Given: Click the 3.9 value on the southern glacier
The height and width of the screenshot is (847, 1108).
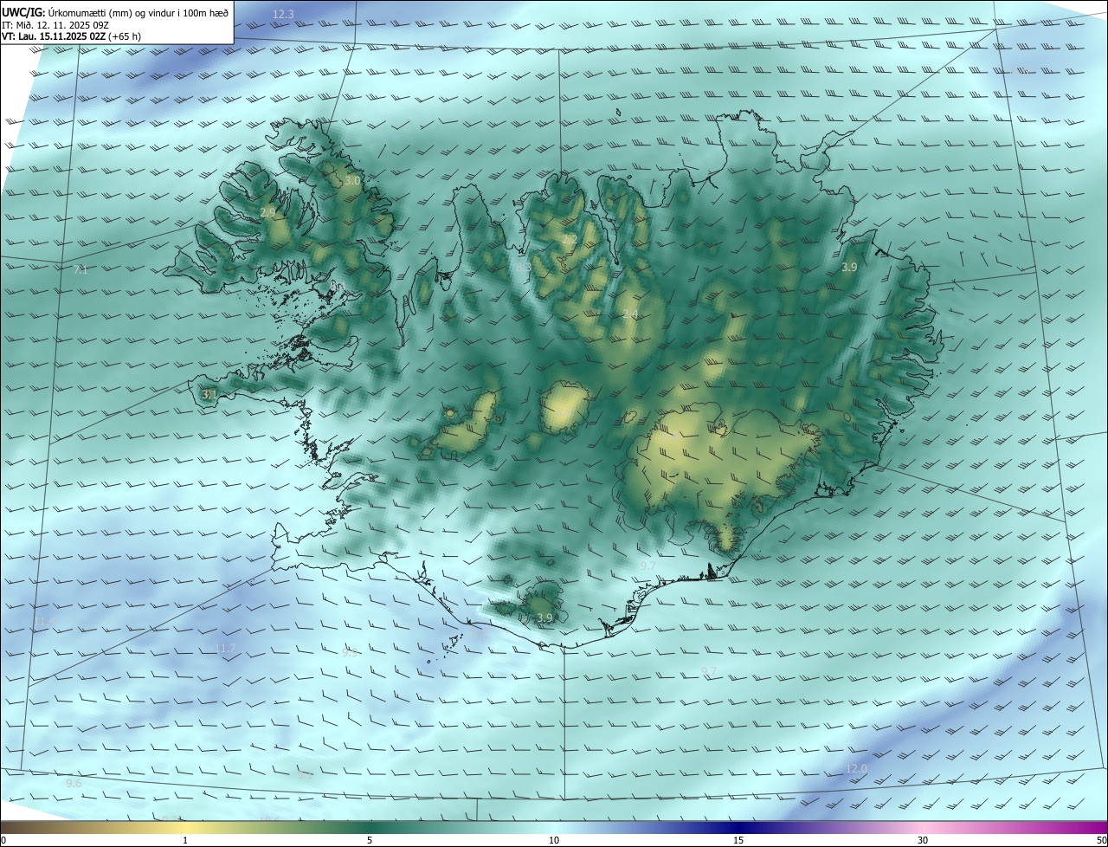Looking at the screenshot, I should tap(544, 617).
